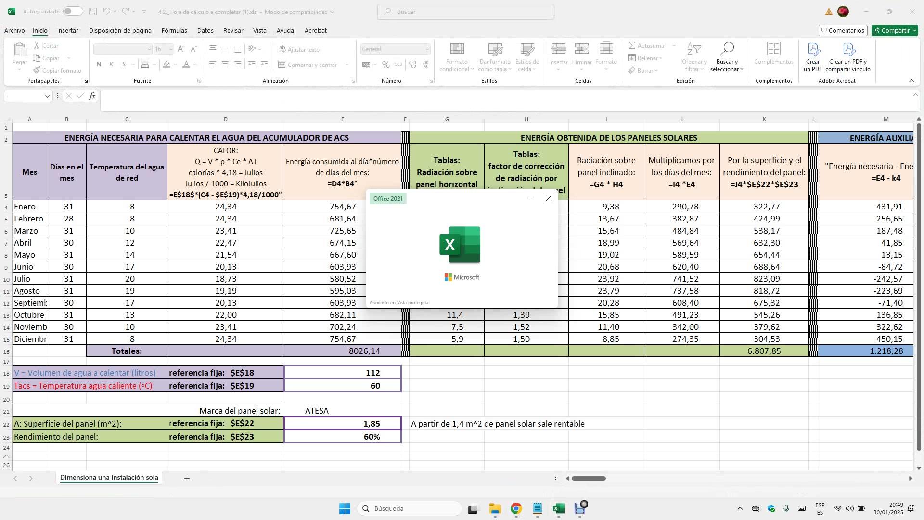Click Buscar y seleccionar magnifier icon
Image resolution: width=924 pixels, height=520 pixels.
point(727,49)
